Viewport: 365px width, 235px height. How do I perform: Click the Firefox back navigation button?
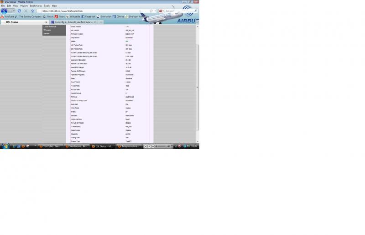pyautogui.click(x=4, y=10)
